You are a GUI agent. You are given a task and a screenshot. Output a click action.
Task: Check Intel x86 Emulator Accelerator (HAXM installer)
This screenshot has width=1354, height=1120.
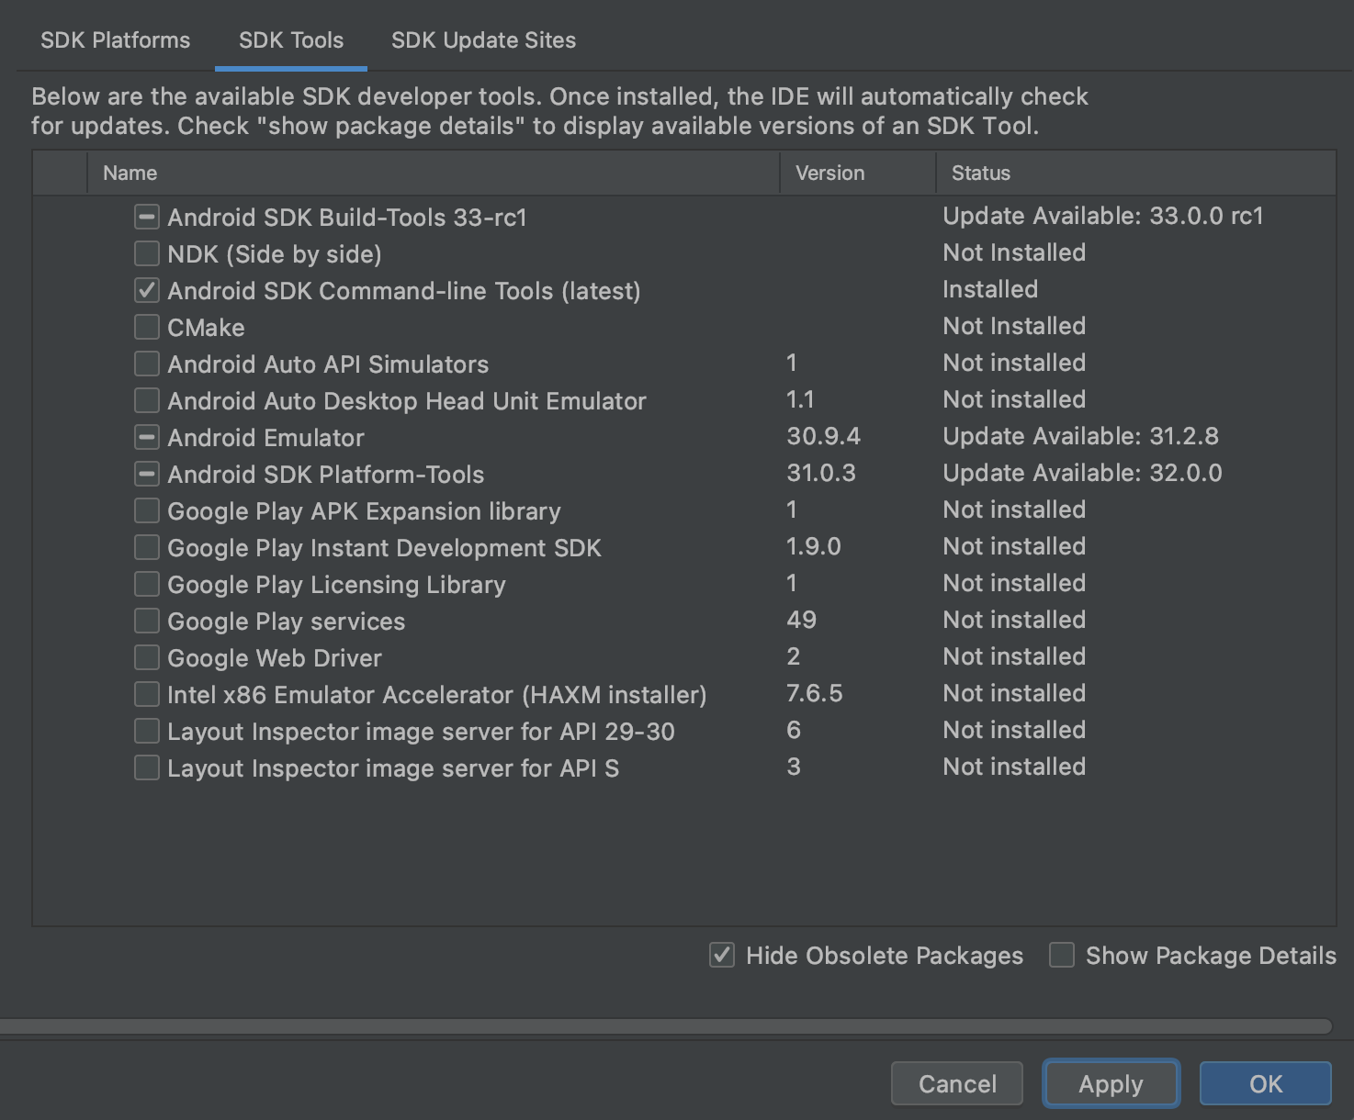click(x=147, y=695)
